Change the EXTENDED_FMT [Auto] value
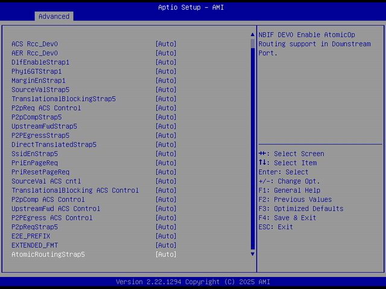 tap(166, 245)
